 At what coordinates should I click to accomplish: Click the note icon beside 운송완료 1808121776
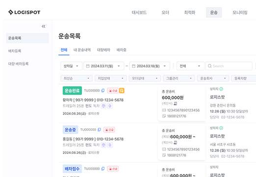pos(164,116)
